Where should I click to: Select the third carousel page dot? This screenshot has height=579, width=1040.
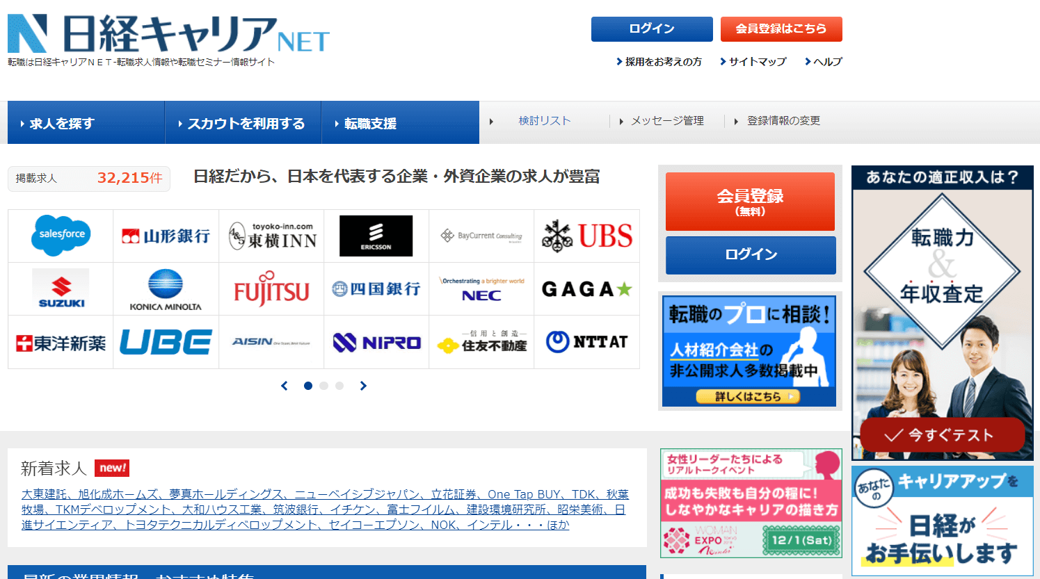[x=339, y=386]
